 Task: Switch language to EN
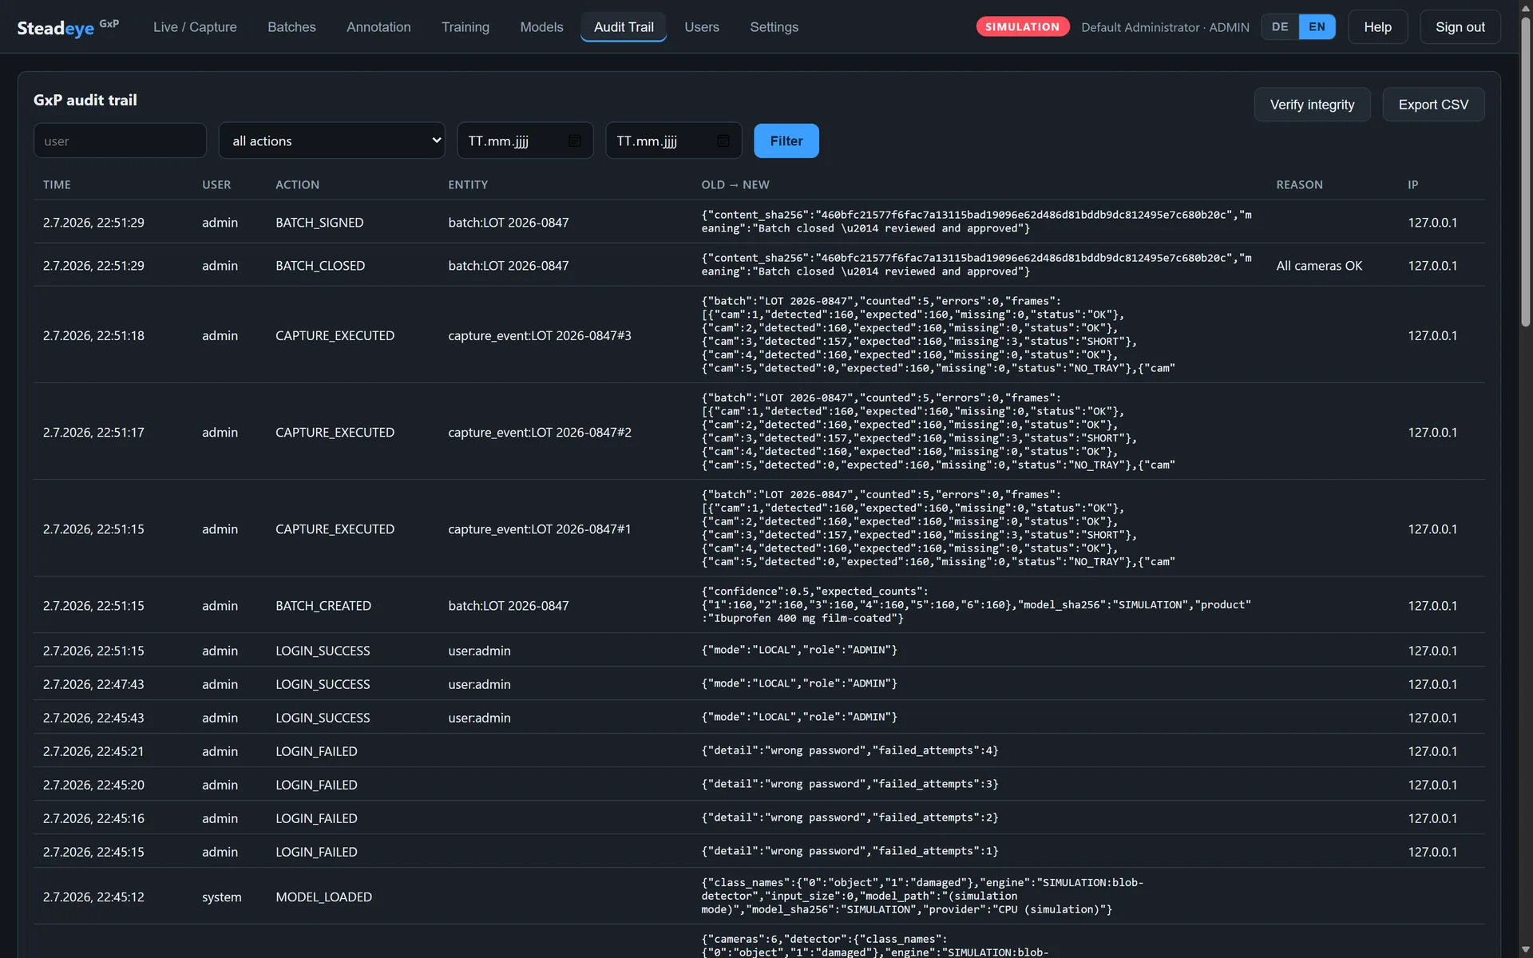click(x=1317, y=27)
